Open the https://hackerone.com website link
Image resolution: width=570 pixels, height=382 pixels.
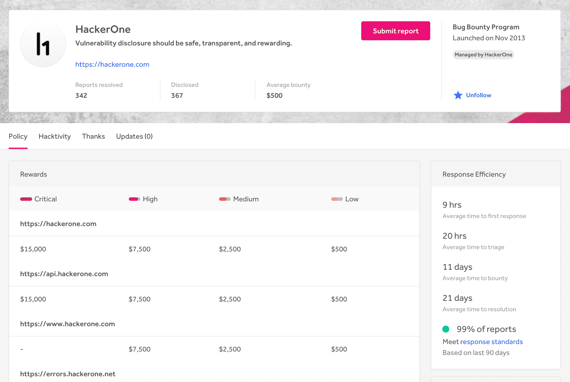[x=112, y=64]
